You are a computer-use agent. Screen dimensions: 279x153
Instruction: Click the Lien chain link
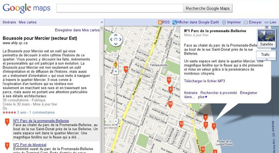tap(270, 22)
